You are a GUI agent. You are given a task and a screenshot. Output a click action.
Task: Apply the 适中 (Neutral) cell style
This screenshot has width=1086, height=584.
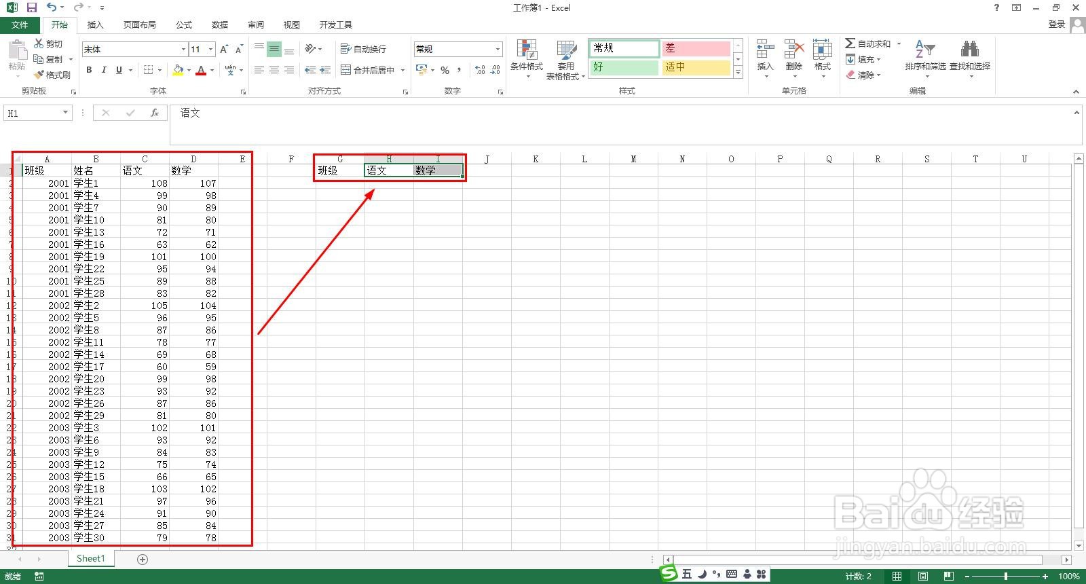click(x=696, y=67)
